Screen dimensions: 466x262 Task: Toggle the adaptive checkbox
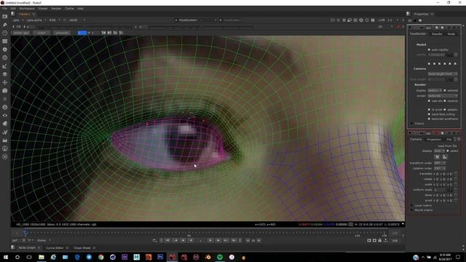[x=445, y=110]
